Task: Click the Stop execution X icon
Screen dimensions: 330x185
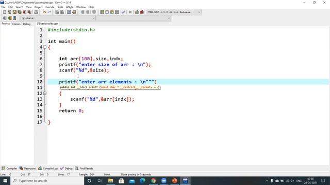Action: (x=130, y=12)
